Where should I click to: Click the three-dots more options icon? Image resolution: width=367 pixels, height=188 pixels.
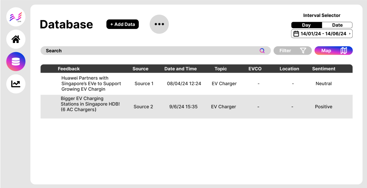click(159, 24)
